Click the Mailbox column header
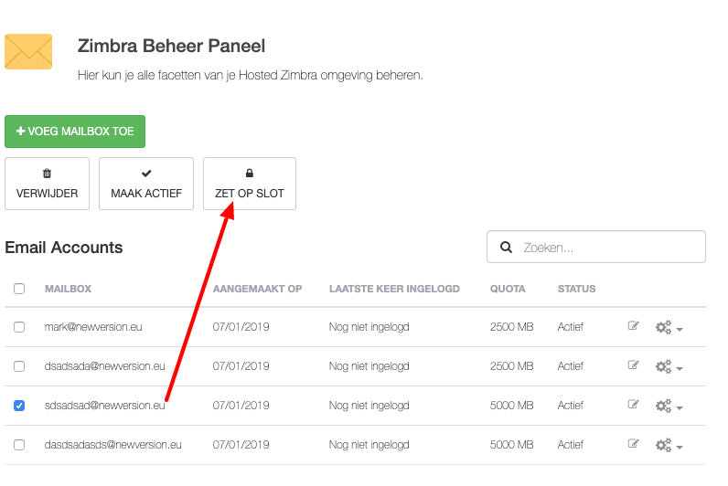The height and width of the screenshot is (486, 728). click(68, 289)
